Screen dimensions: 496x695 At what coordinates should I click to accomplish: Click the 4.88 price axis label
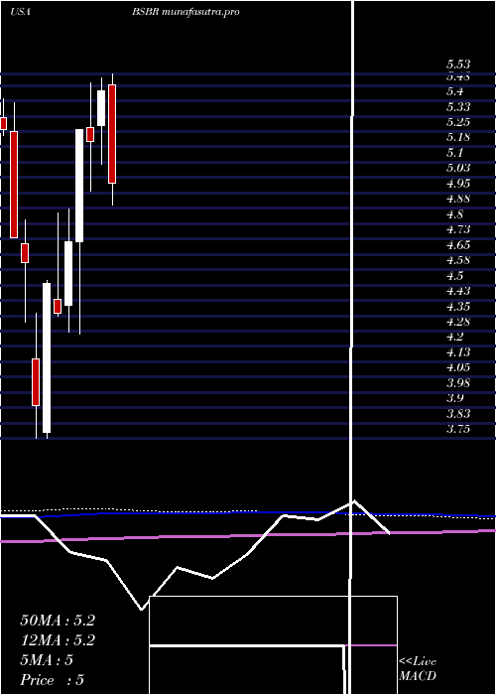click(x=458, y=199)
